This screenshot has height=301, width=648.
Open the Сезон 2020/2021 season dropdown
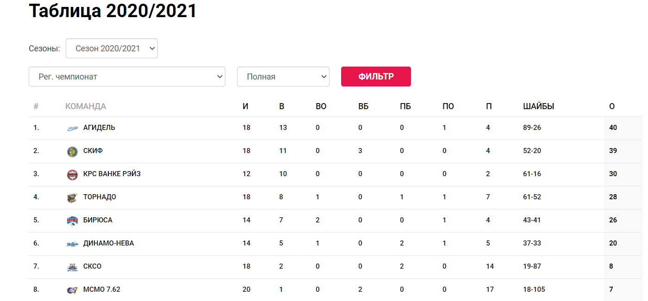112,49
